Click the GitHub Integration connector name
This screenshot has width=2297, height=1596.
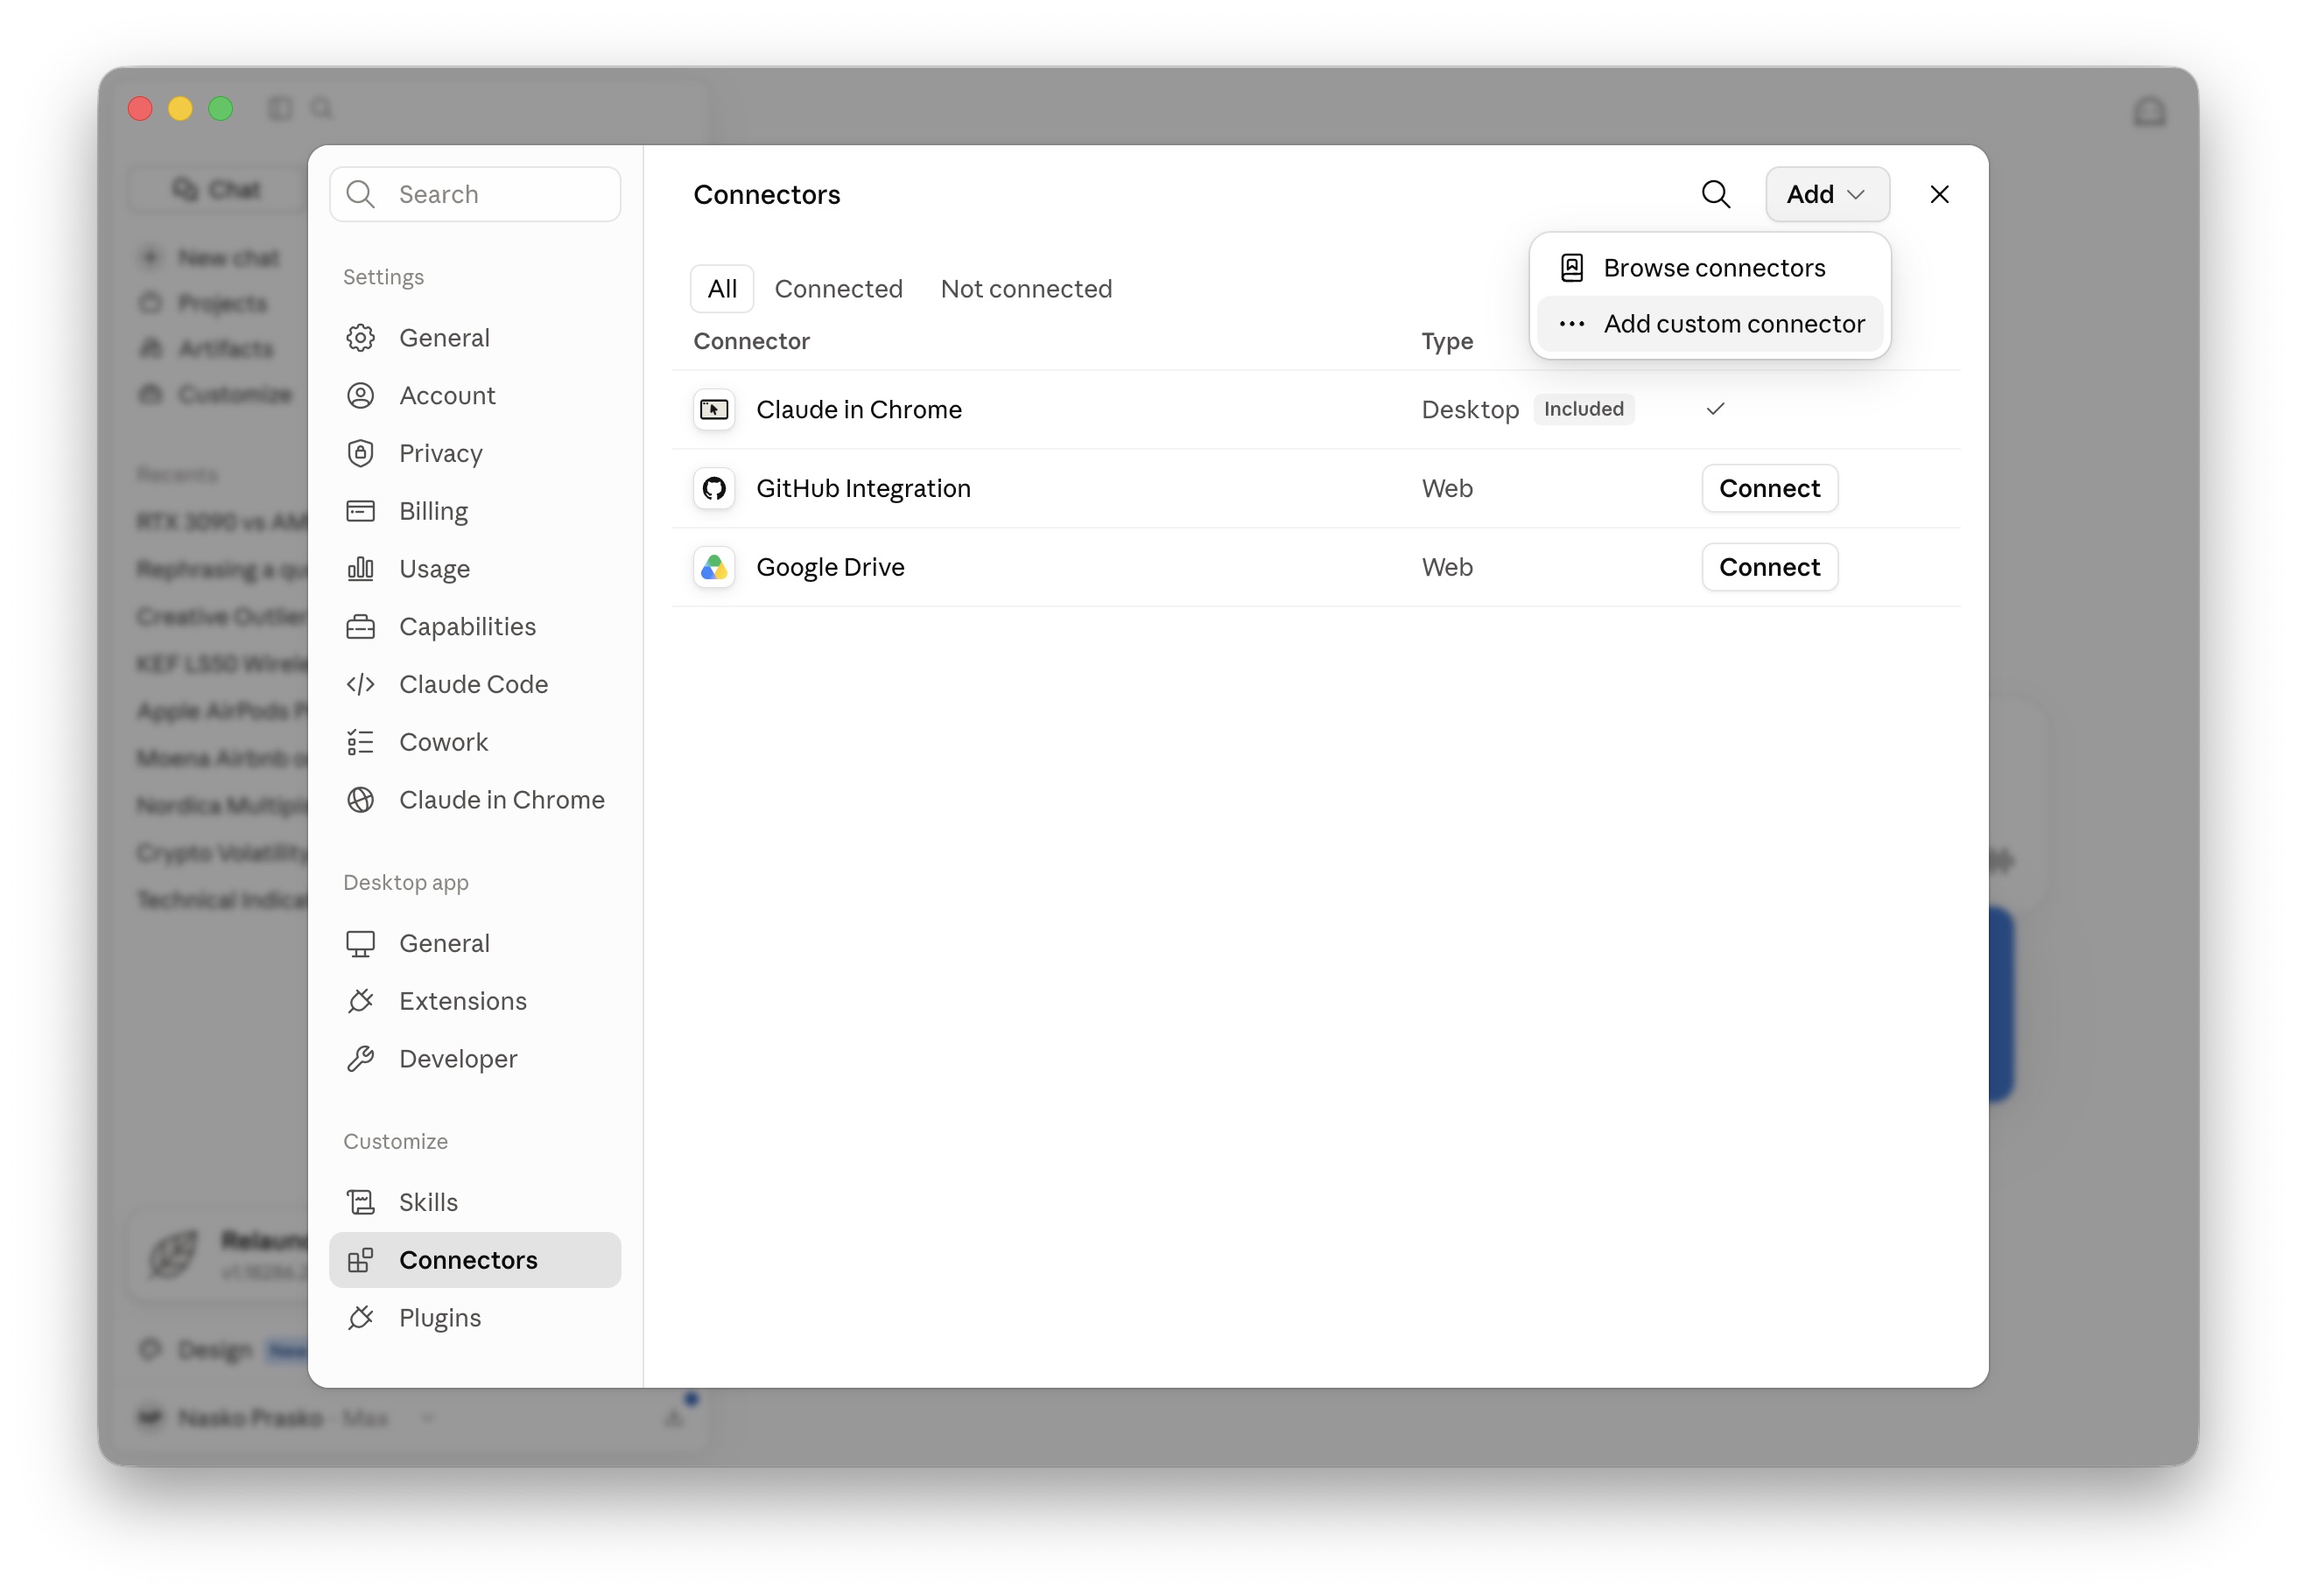pos(863,489)
